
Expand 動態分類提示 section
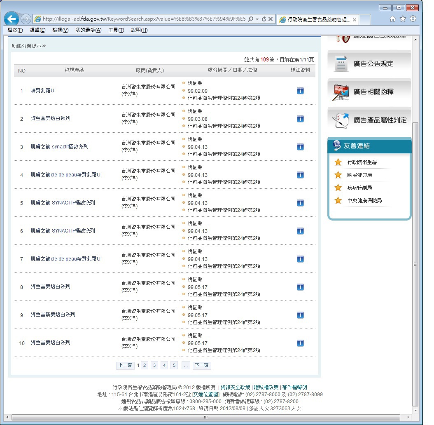tap(28, 46)
